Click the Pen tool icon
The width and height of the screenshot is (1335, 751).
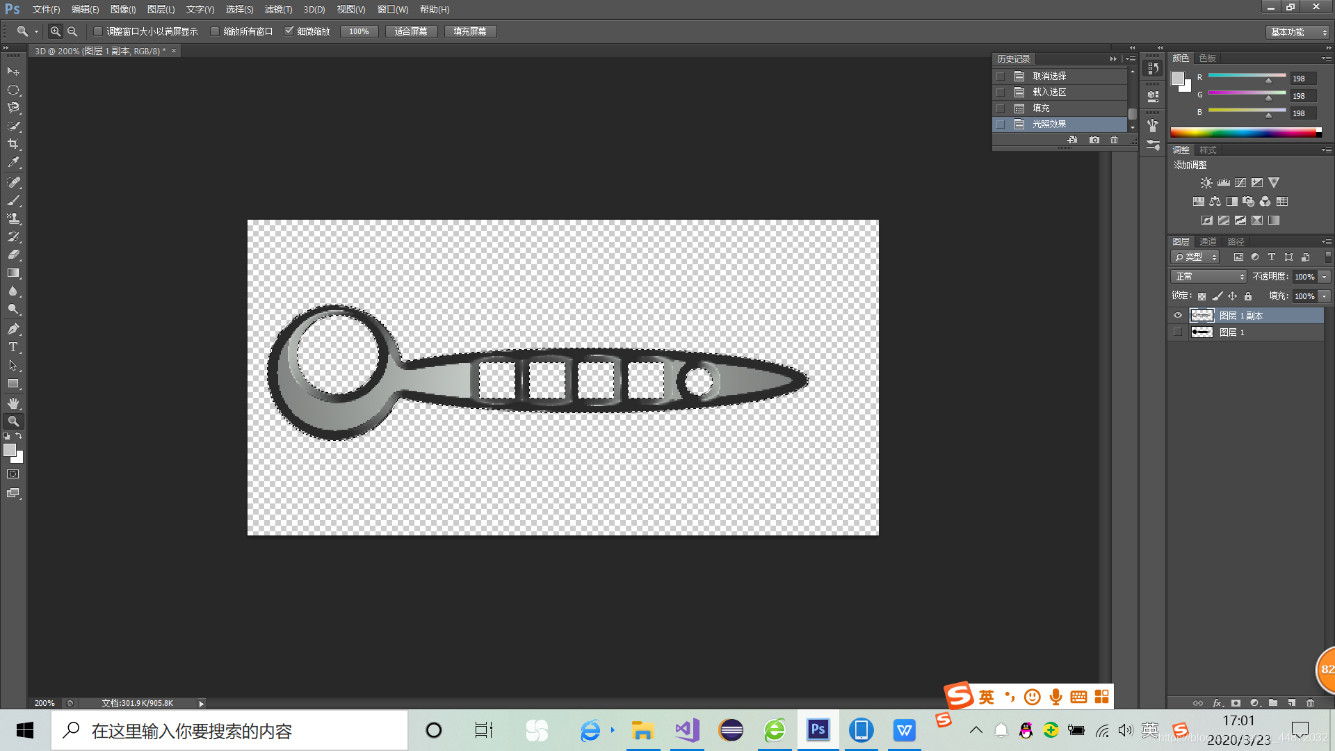13,329
